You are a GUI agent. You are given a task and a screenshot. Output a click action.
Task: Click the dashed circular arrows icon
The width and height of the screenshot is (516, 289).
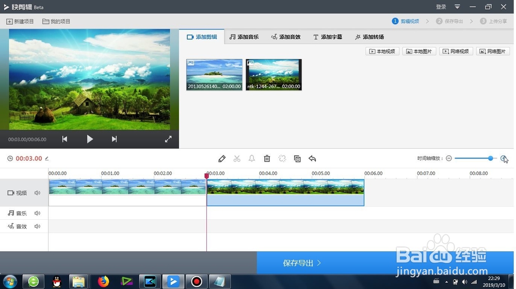[282, 158]
